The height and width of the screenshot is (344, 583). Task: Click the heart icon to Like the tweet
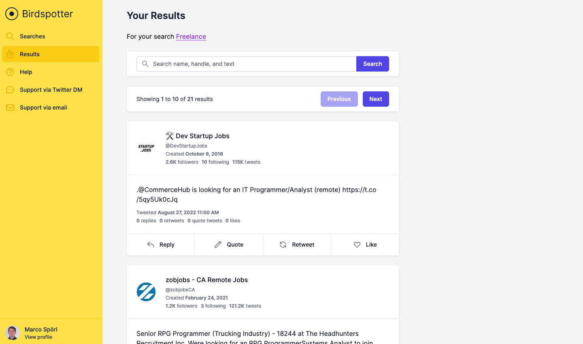point(357,245)
